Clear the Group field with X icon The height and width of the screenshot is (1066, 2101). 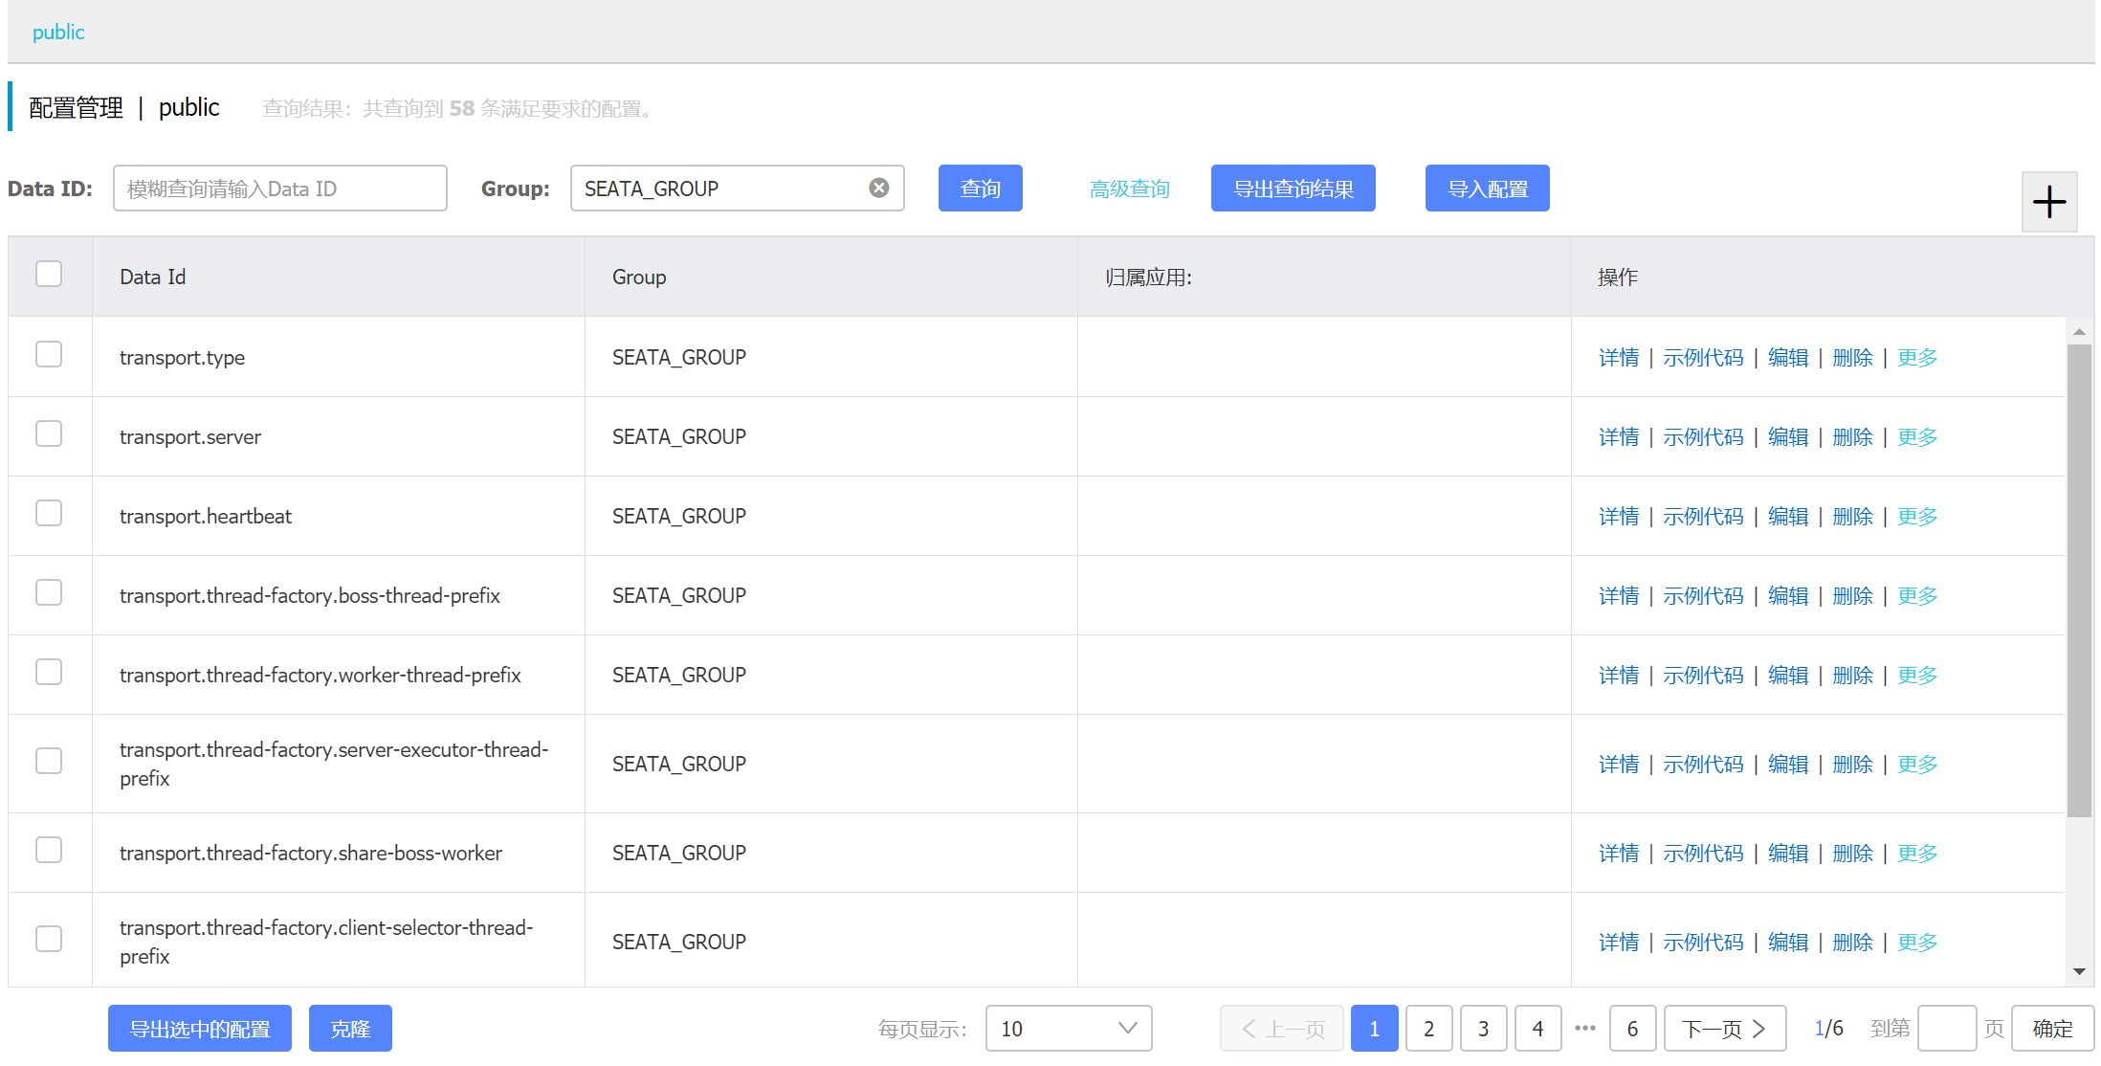coord(878,188)
